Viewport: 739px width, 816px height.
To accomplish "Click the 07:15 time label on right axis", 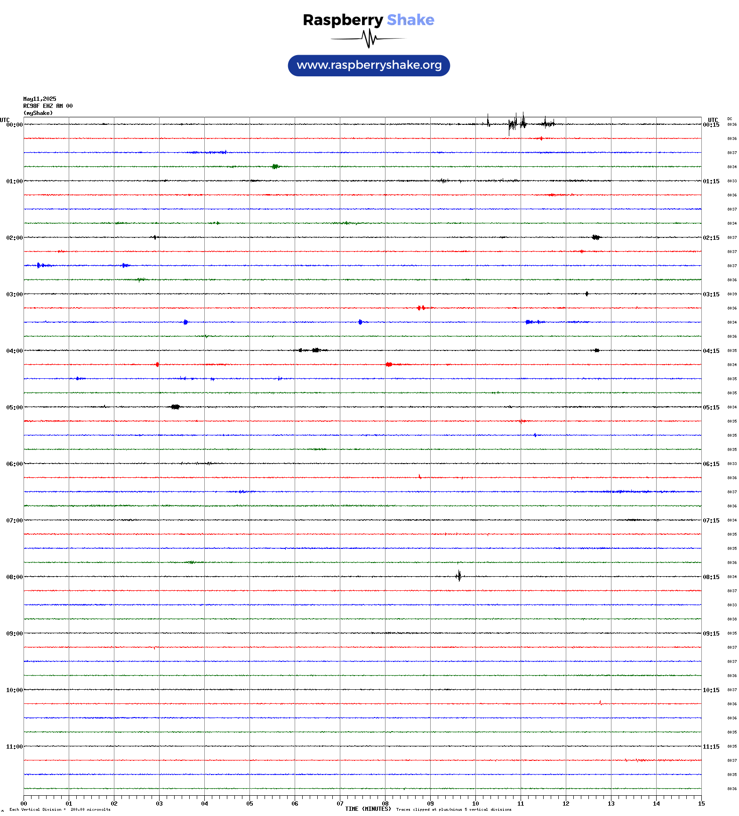I will [x=711, y=521].
